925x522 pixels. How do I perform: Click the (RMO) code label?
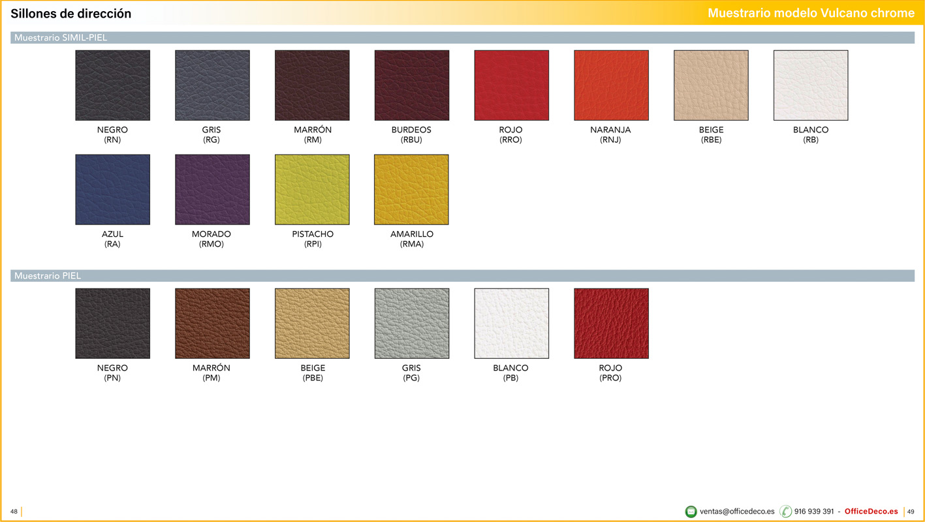coord(212,244)
